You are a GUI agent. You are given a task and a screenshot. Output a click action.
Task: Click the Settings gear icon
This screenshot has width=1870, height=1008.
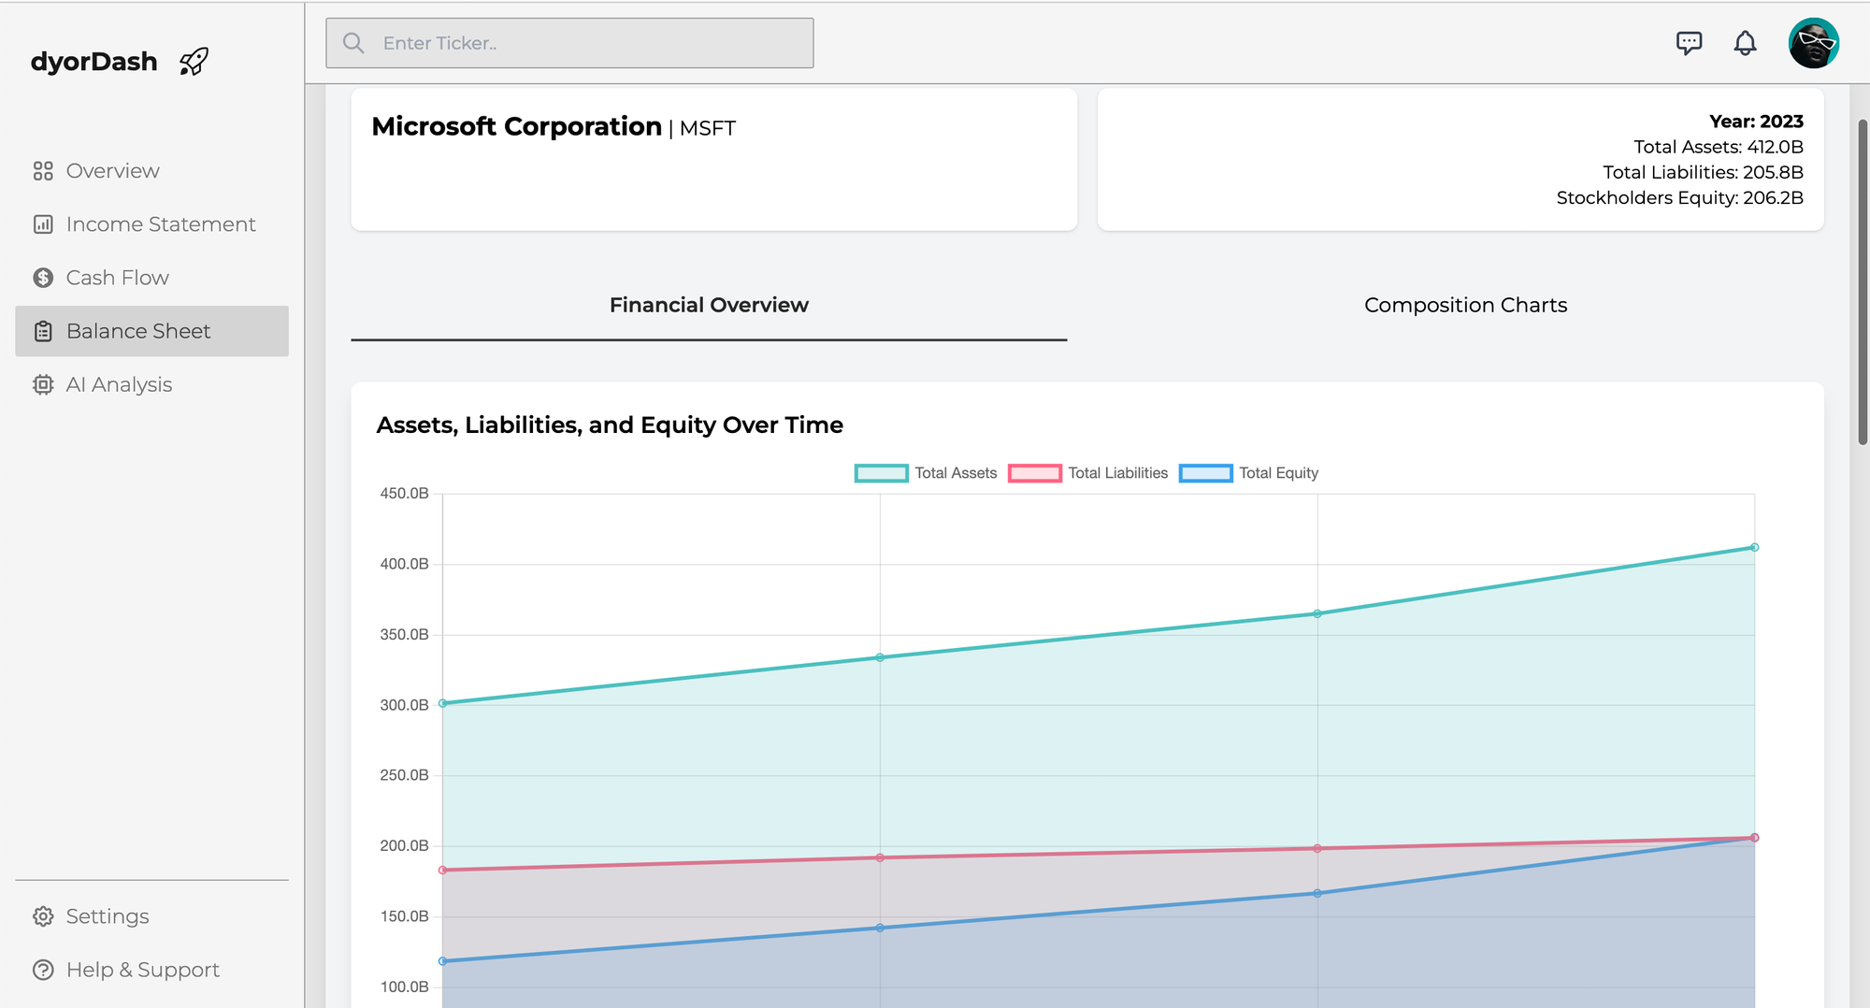click(43, 916)
